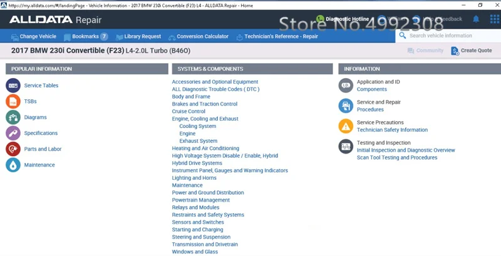Click the Application and ID icon
The image size is (501, 256).
346,86
